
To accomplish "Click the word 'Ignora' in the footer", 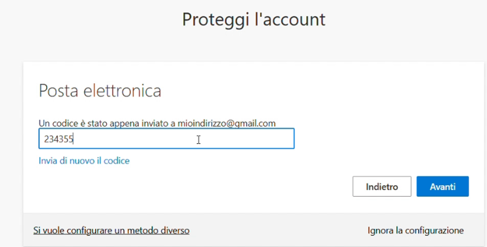I will [382, 231].
